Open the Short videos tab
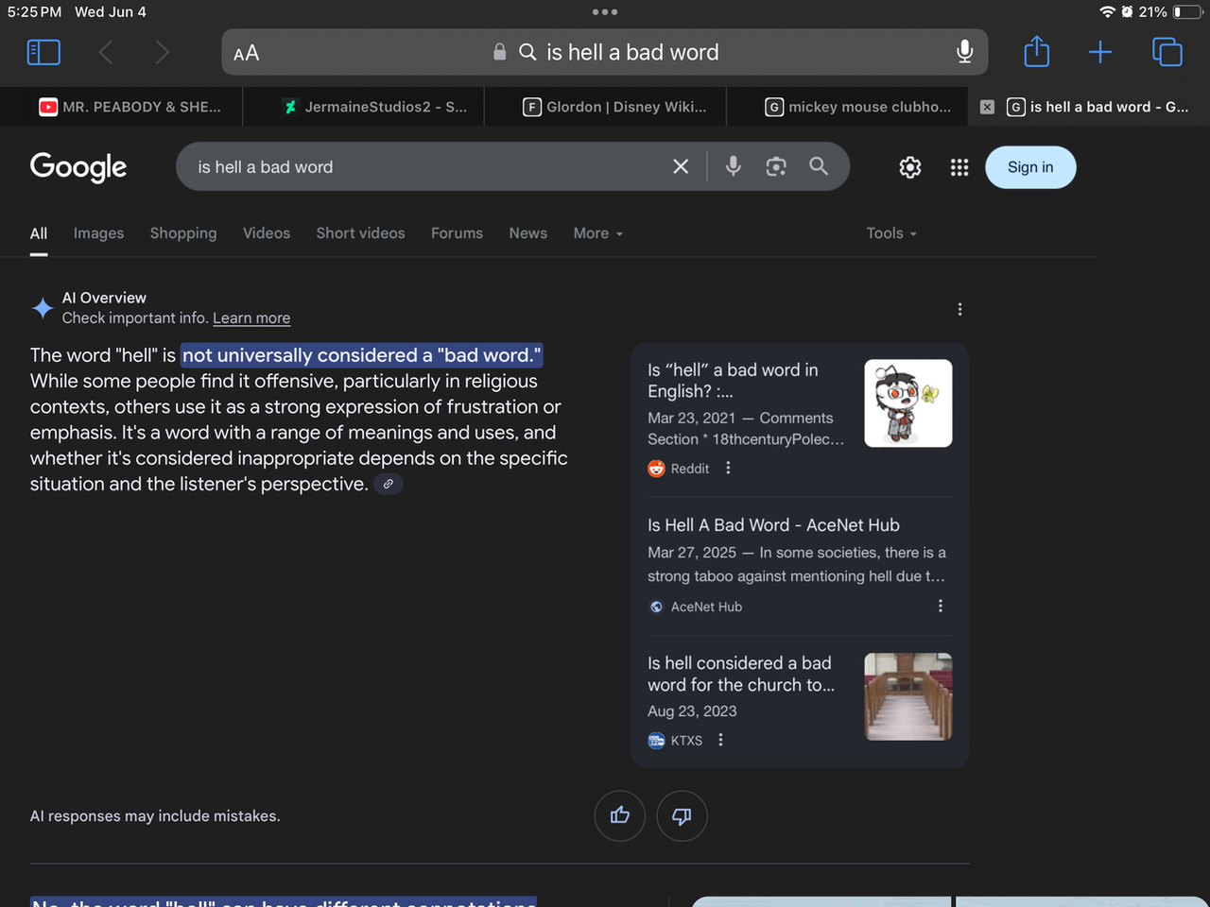 360,233
